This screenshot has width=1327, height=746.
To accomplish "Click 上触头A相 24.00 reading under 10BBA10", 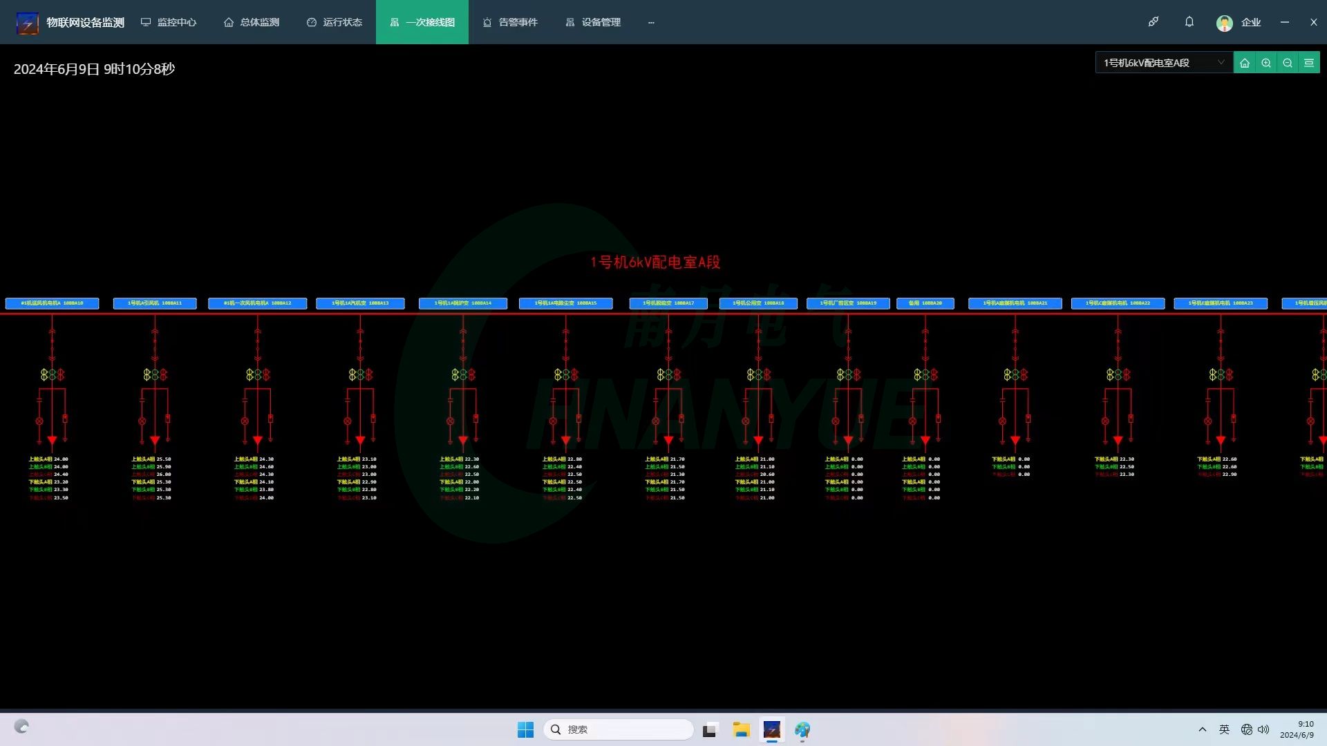I will [x=48, y=459].
